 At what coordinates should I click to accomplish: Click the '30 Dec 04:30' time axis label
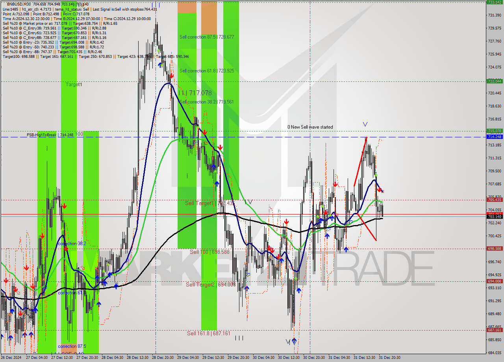coord(263,358)
